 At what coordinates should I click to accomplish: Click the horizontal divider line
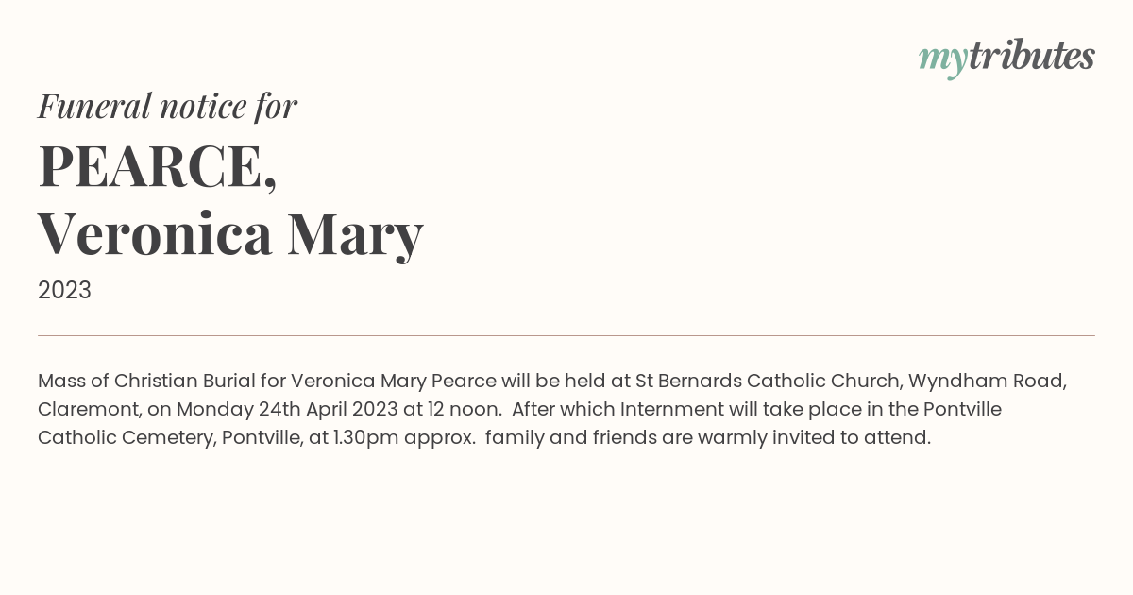tap(566, 335)
